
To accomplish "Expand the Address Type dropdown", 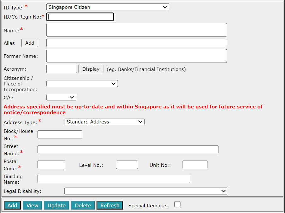I will tap(104, 122).
